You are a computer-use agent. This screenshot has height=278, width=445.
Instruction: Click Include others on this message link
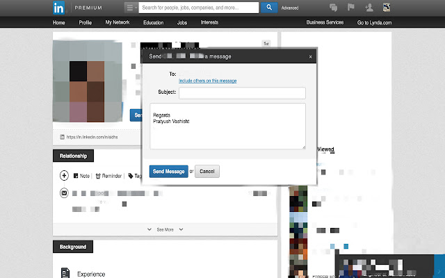(x=207, y=81)
